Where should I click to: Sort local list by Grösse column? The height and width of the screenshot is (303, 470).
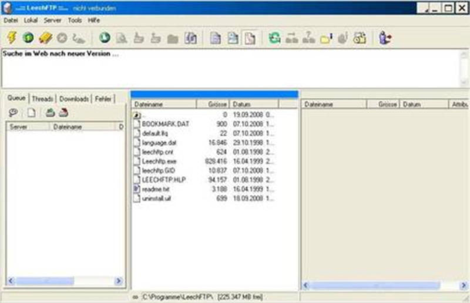213,105
